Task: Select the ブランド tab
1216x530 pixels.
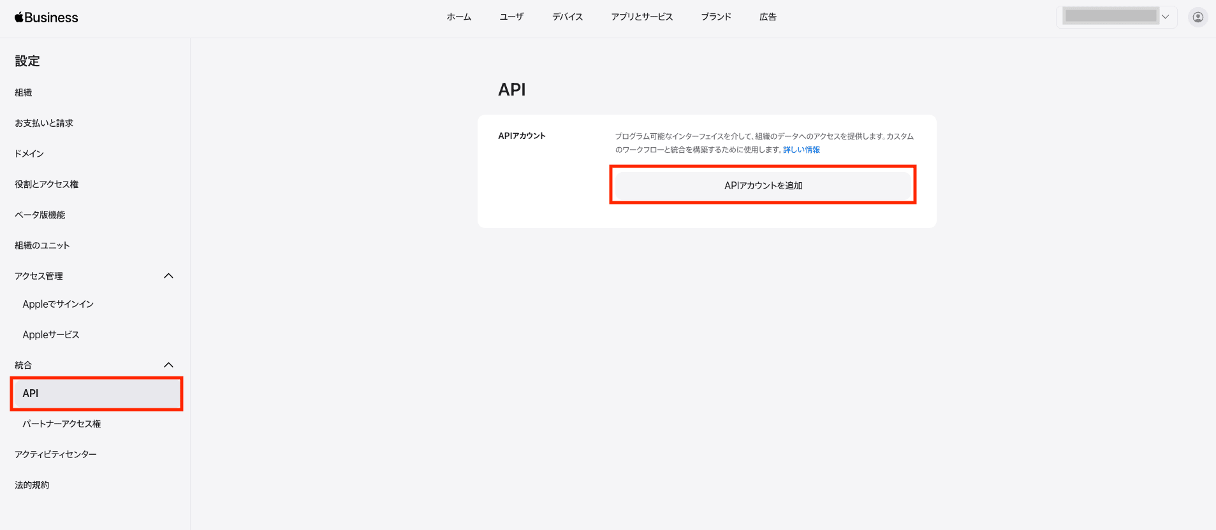Action: [x=716, y=17]
